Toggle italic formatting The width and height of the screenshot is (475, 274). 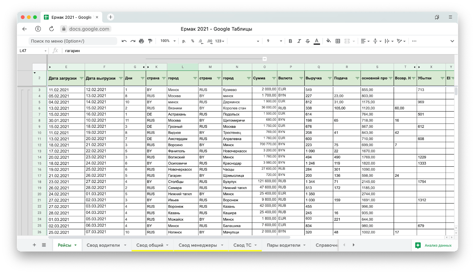(299, 41)
